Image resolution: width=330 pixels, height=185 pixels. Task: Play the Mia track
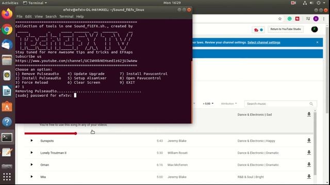(x=31, y=177)
